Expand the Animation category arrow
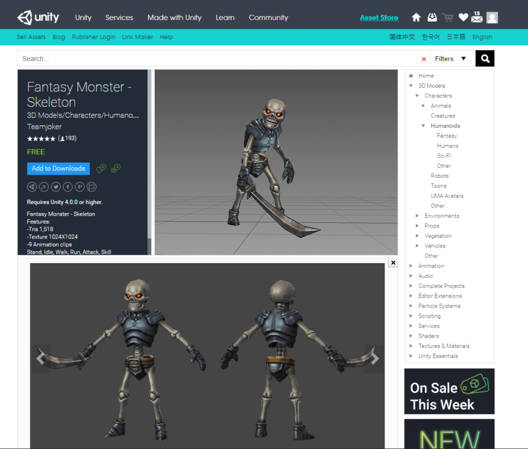The height and width of the screenshot is (449, 528). point(411,266)
